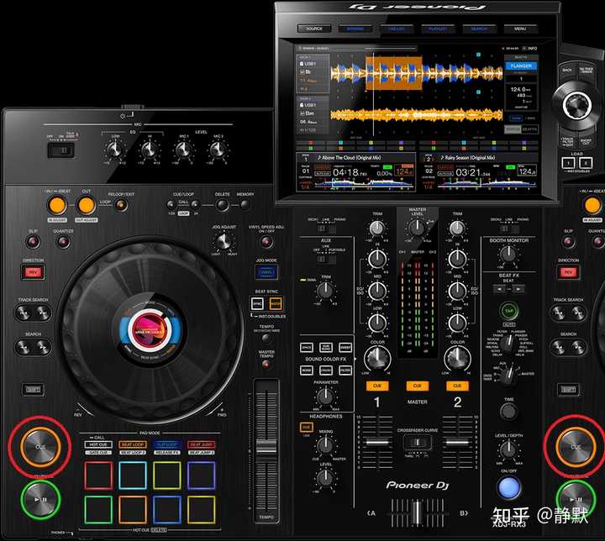Click BEAT FX beat left arrow
The width and height of the screenshot is (605, 541).
click(x=500, y=289)
